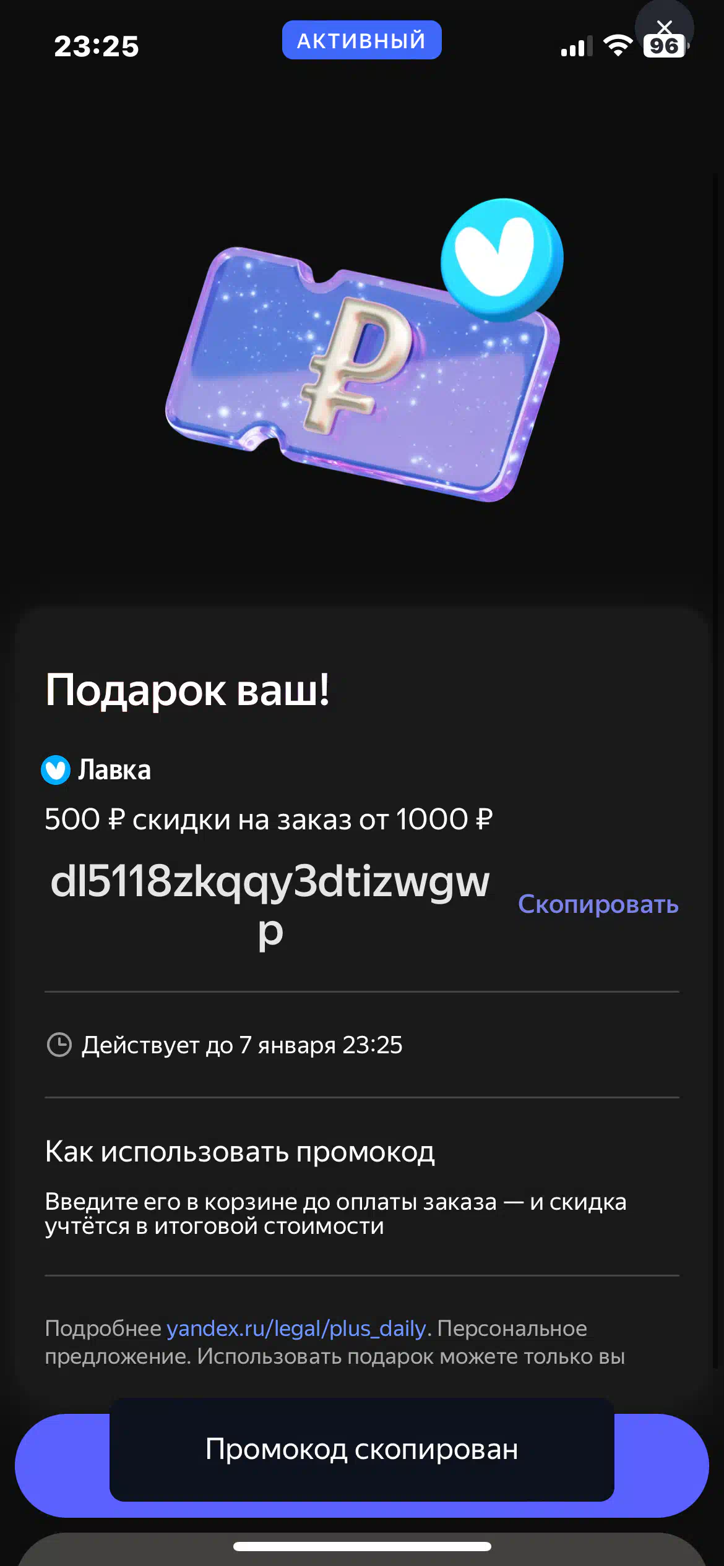Tap the small Lavka logo icon

coord(56,770)
